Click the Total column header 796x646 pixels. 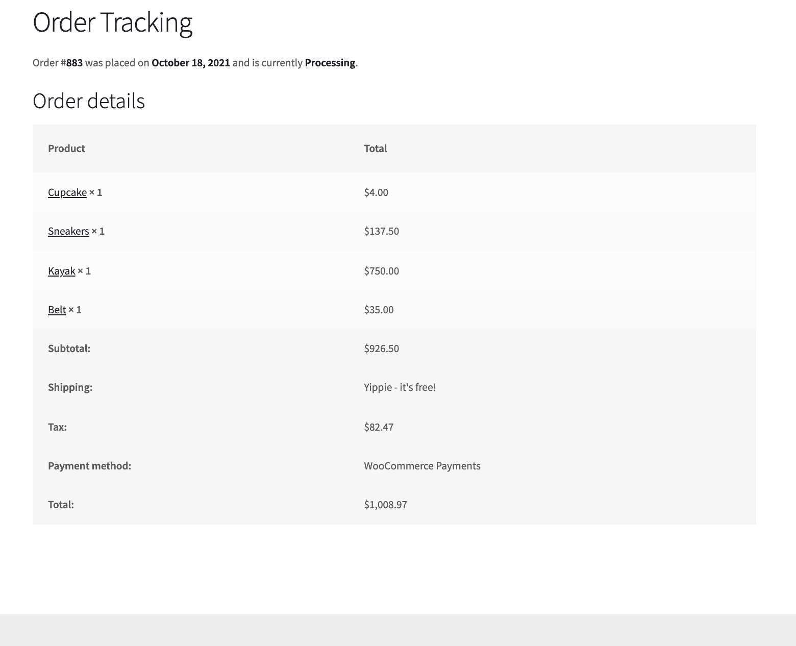376,148
